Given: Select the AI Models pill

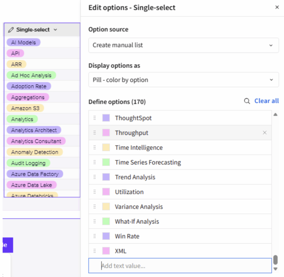Looking at the screenshot, I should click(x=23, y=42).
